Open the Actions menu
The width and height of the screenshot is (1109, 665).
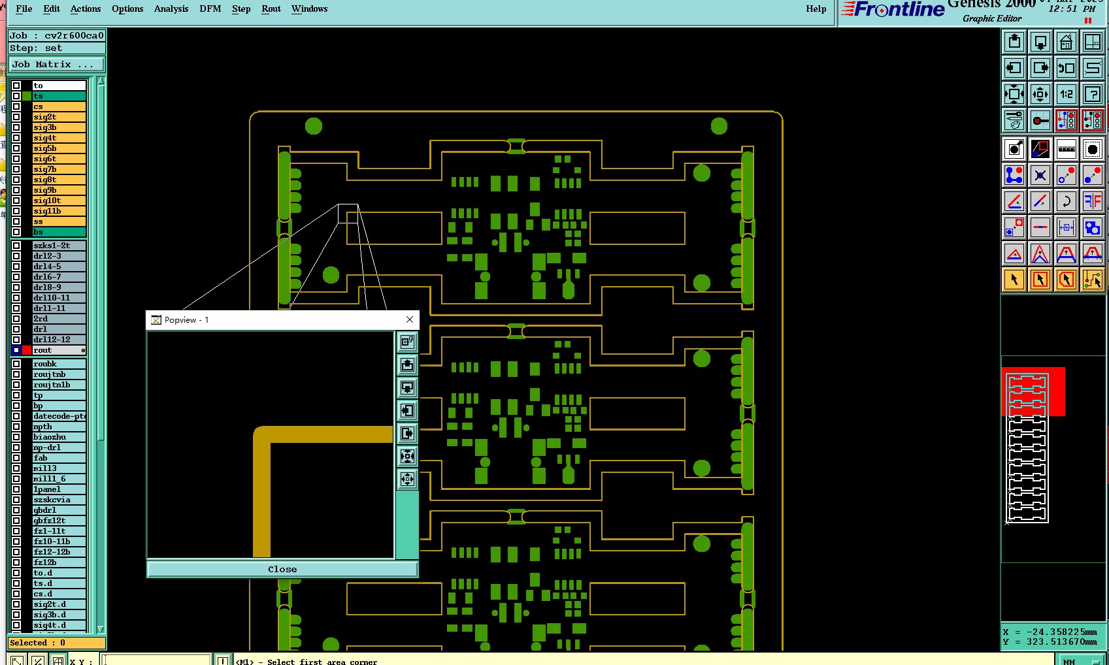(x=86, y=8)
